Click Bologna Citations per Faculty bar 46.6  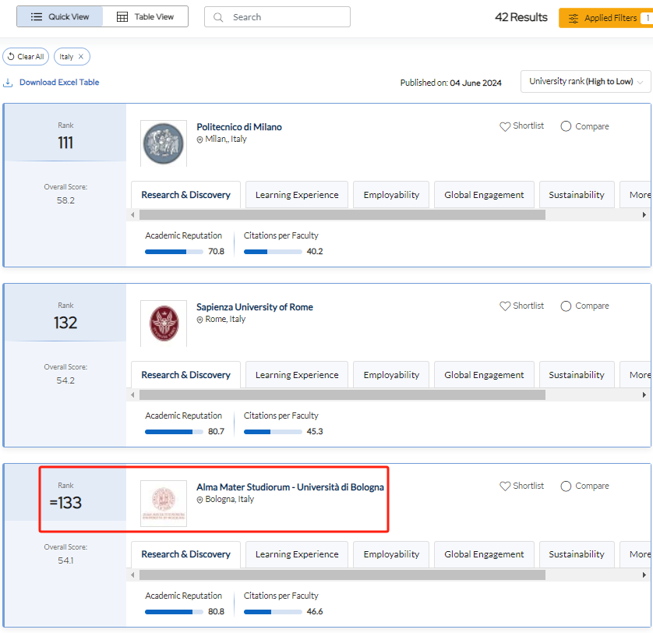click(273, 612)
